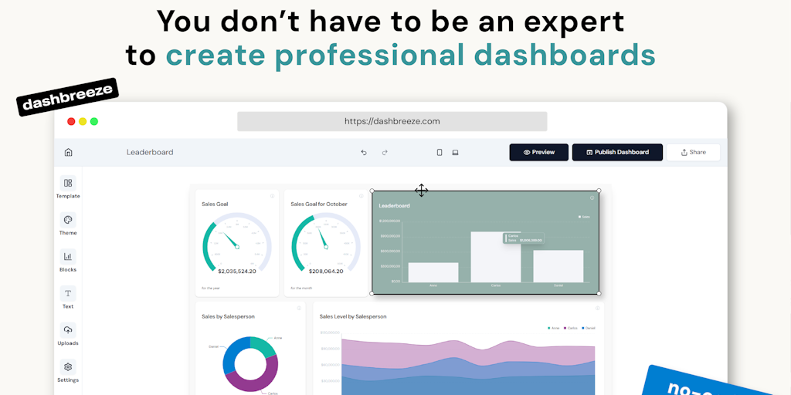Redo the last change
Image resolution: width=791 pixels, height=395 pixels.
(385, 152)
